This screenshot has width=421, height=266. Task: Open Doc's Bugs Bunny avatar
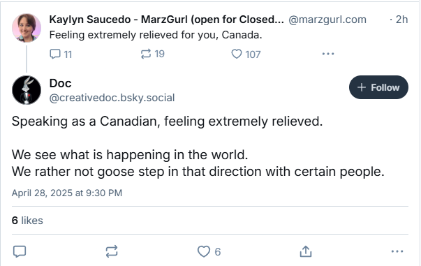(27, 90)
